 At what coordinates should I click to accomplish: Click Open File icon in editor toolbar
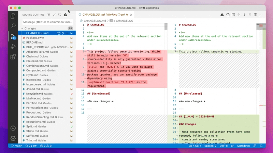point(228,15)
